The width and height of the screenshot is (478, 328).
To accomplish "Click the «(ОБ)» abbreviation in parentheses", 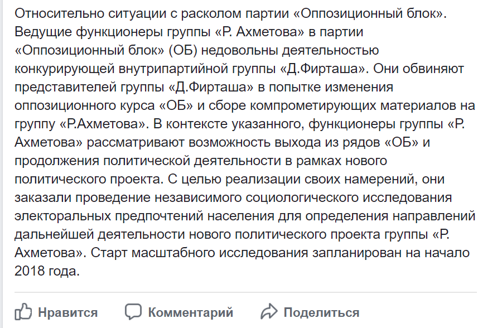I will (x=183, y=50).
